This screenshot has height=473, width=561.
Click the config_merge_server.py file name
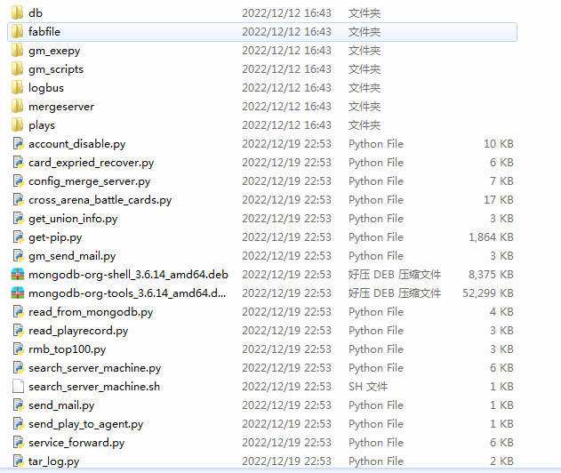click(x=89, y=180)
